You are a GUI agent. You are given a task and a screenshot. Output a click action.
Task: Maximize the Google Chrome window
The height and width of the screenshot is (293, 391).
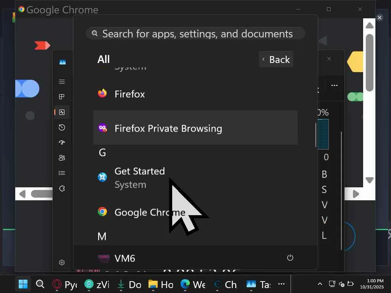pyautogui.click(x=329, y=9)
